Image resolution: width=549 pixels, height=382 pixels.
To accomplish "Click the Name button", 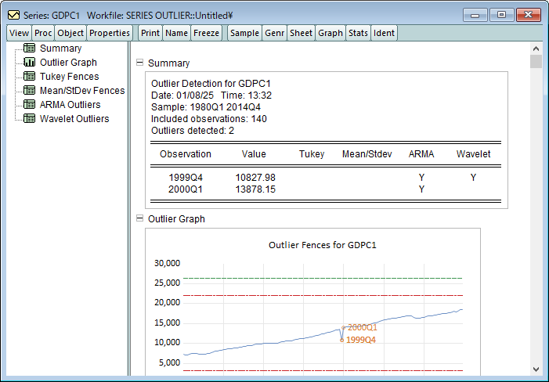I will 176,33.
